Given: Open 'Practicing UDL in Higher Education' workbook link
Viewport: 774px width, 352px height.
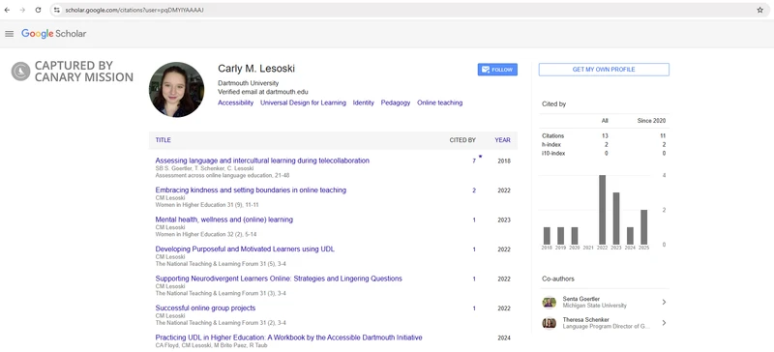Looking at the screenshot, I should coord(288,337).
